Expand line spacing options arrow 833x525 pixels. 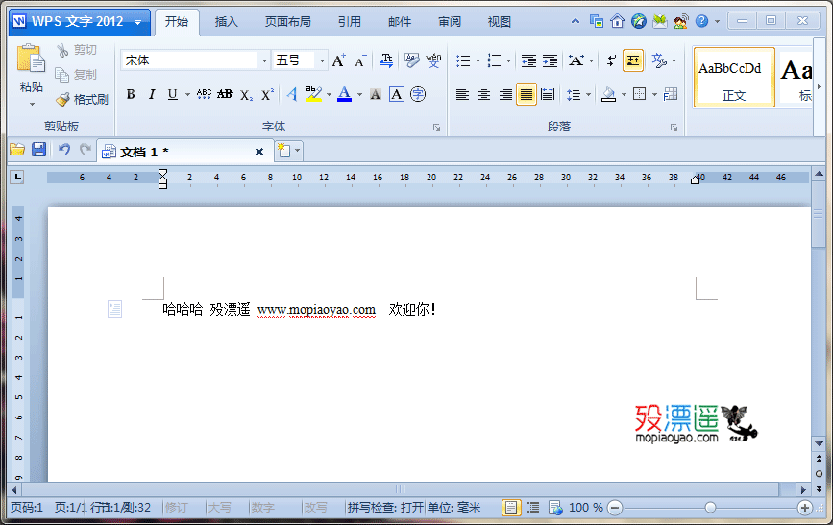coord(588,94)
